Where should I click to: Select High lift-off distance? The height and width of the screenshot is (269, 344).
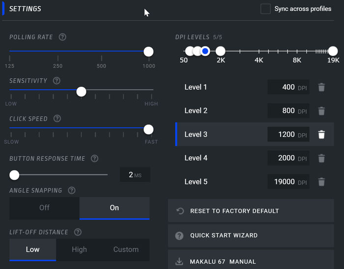coord(79,249)
